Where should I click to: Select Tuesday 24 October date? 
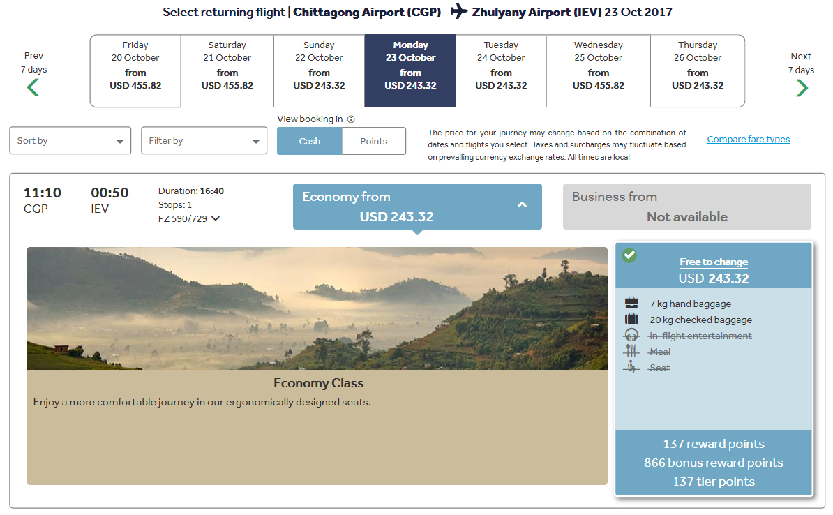(x=501, y=70)
